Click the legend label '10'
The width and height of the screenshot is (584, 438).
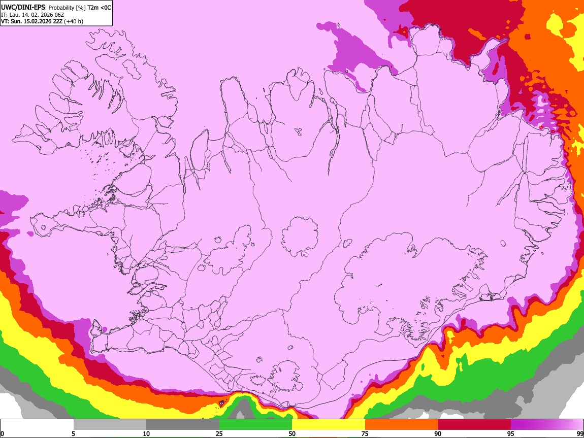[146, 433]
